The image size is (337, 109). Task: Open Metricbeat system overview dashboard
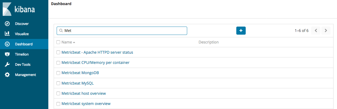(x=86, y=104)
